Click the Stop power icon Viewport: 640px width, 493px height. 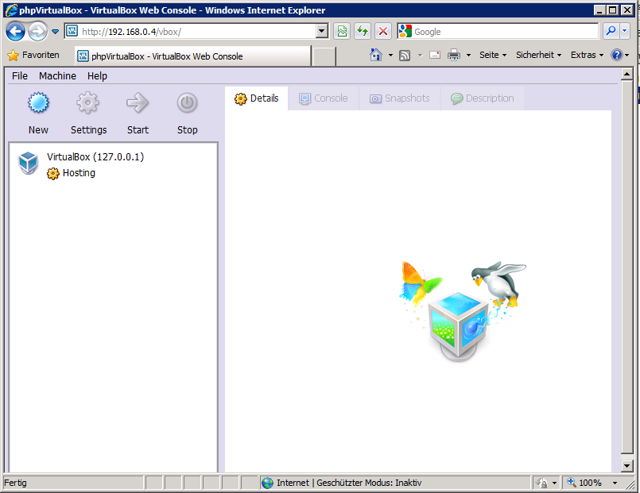(x=187, y=103)
